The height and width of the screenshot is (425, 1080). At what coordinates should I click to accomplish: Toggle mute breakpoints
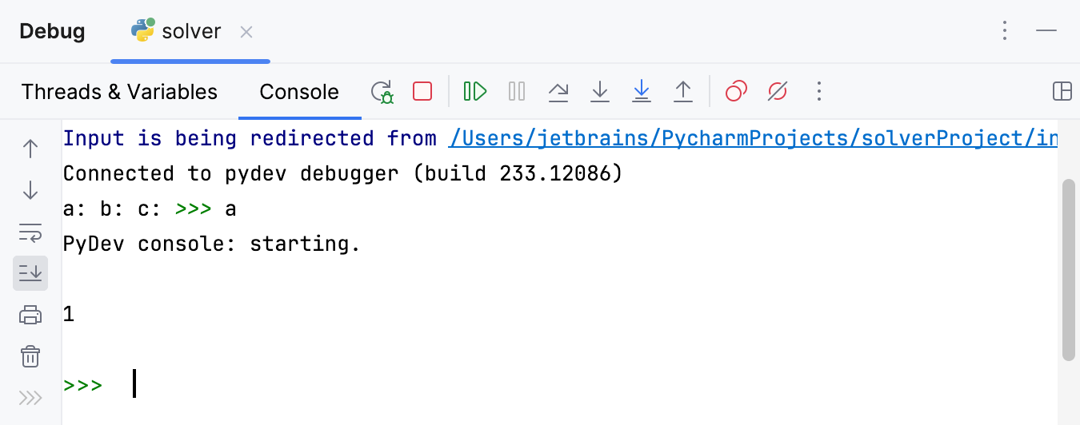coord(778,92)
